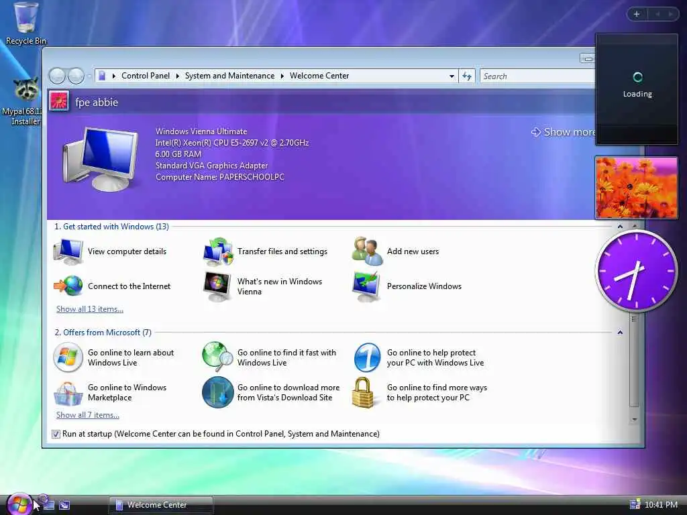Click the fpe abbie username text
This screenshot has height=515, width=687.
[97, 102]
